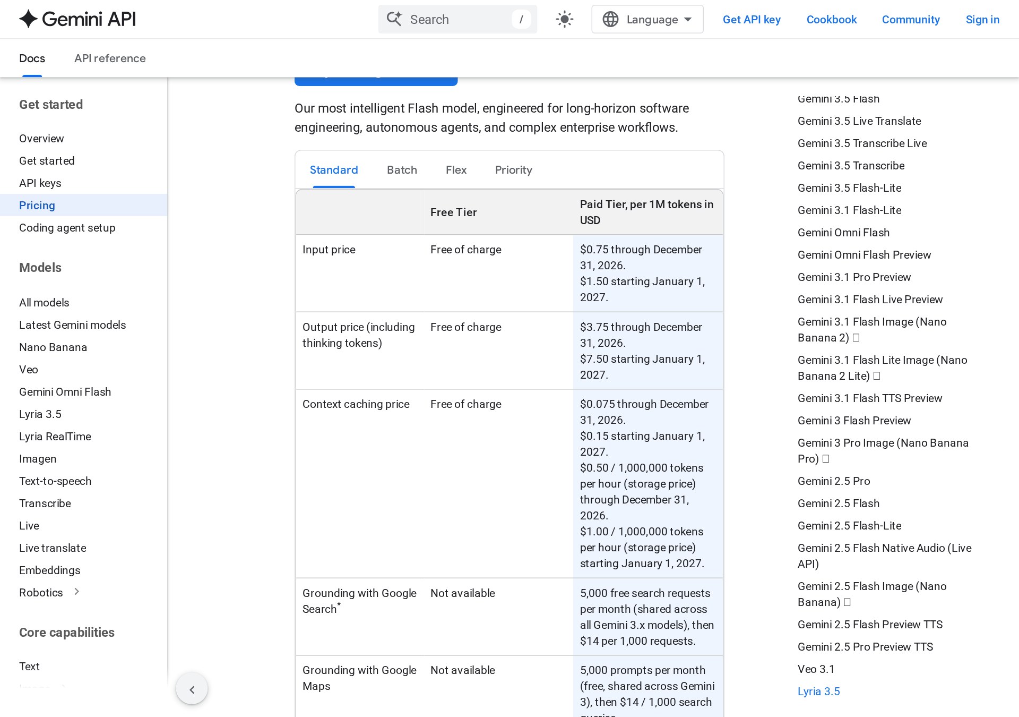
Task: Select the Flex pricing tab
Action: pos(456,170)
